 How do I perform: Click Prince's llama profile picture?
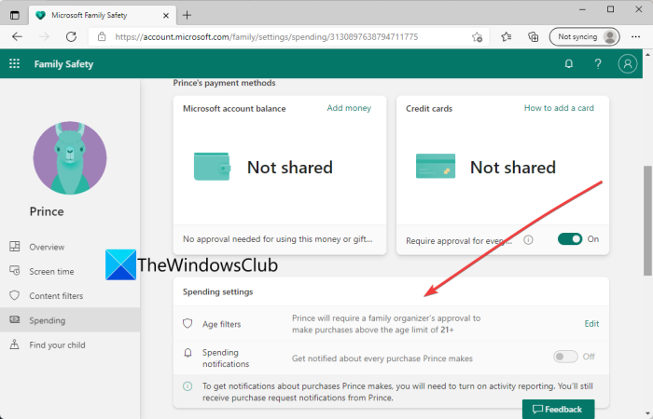pos(70,158)
